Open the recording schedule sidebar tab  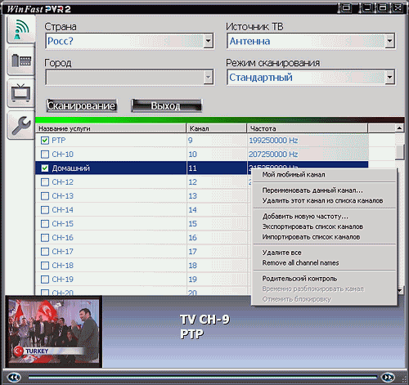tap(21, 61)
